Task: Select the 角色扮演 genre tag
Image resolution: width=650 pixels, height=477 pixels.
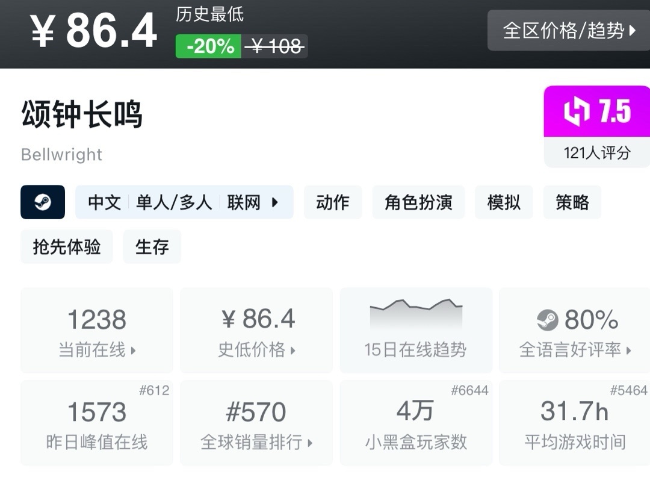Action: (418, 202)
